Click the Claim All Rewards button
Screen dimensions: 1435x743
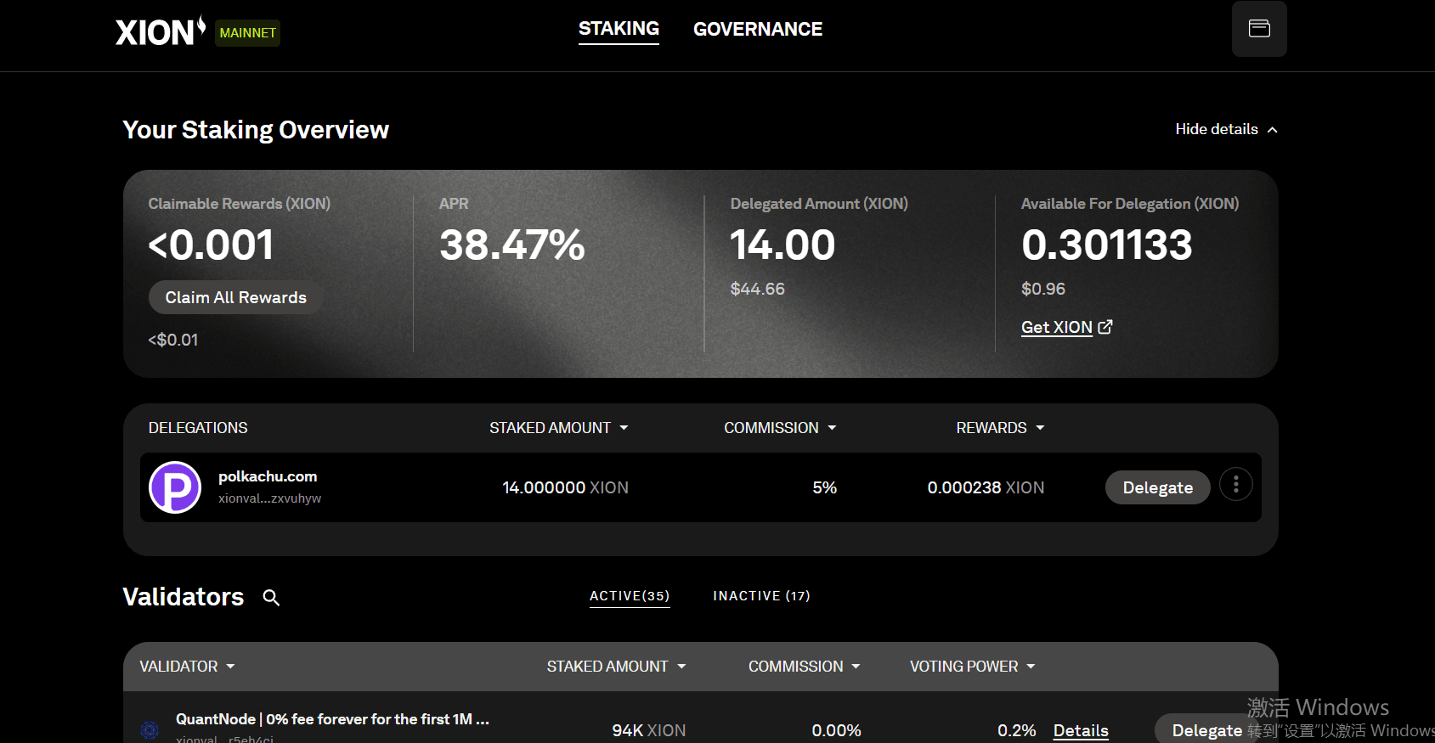[236, 297]
